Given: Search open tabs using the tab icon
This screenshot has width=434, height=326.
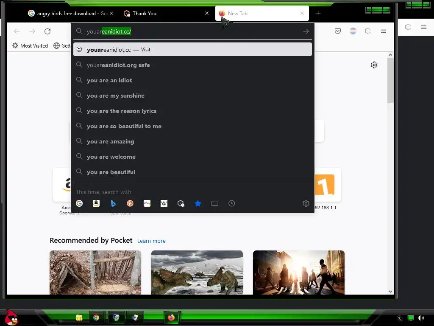Looking at the screenshot, I should pyautogui.click(x=215, y=203).
